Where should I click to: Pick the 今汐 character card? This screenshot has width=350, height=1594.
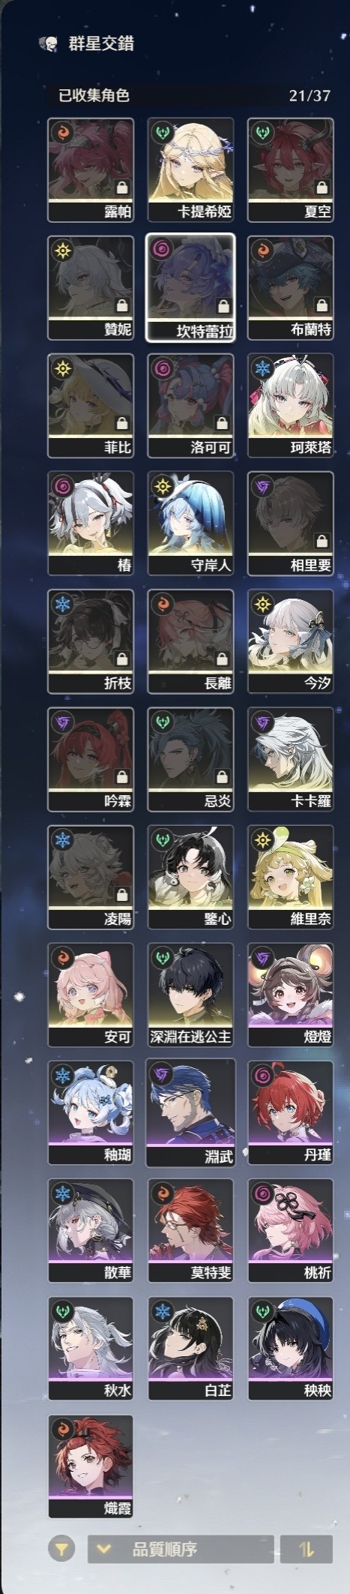tap(291, 641)
